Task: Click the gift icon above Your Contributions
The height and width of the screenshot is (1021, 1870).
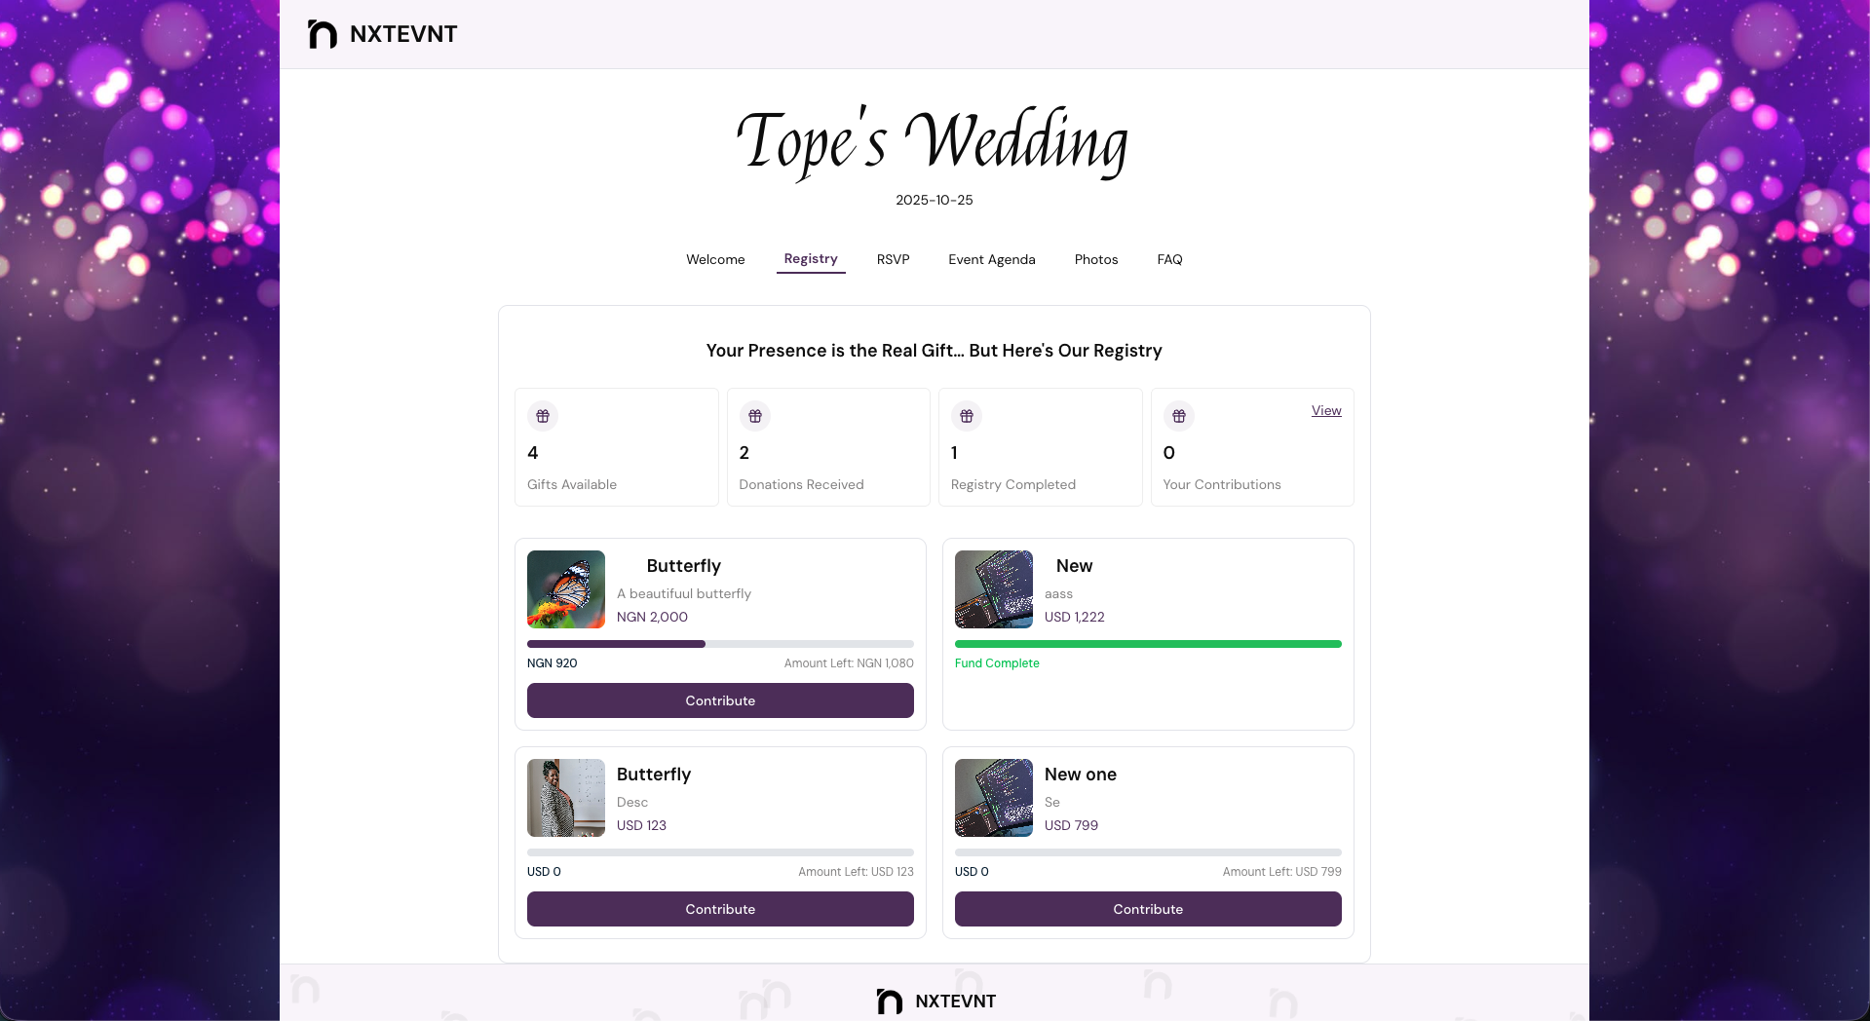Action: tap(1179, 416)
